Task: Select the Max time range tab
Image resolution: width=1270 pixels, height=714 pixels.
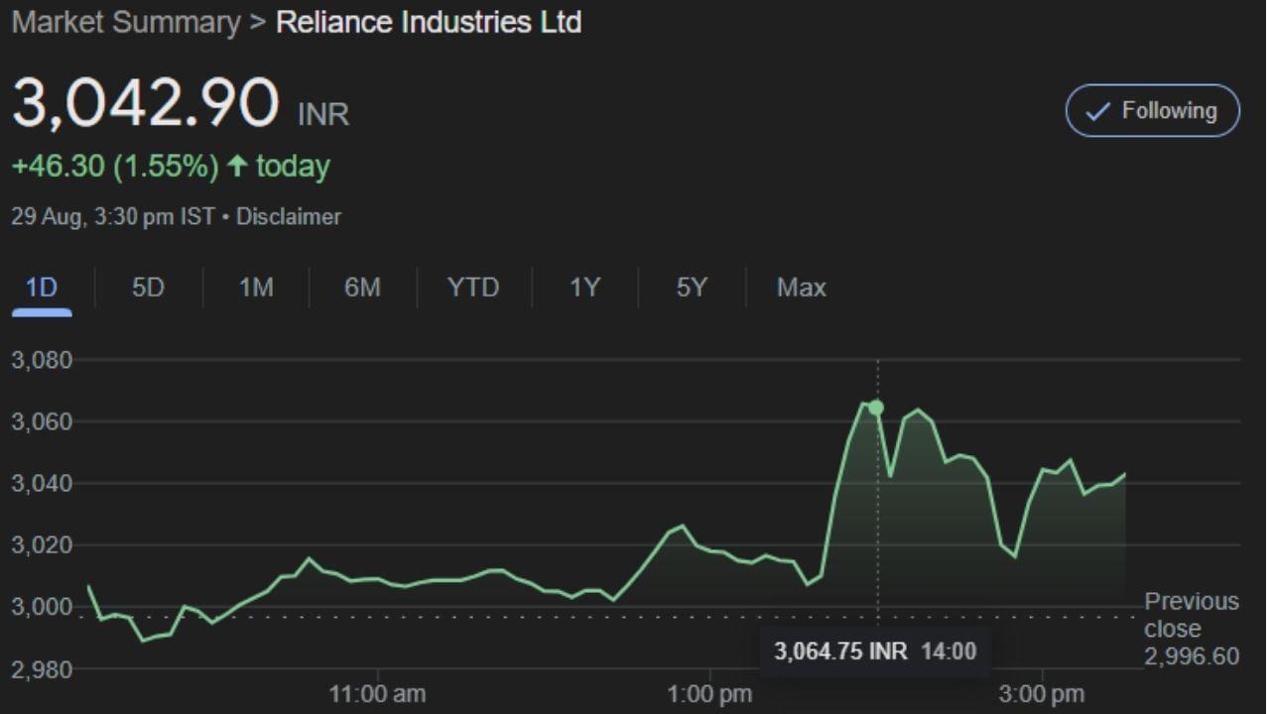Action: pyautogui.click(x=801, y=288)
